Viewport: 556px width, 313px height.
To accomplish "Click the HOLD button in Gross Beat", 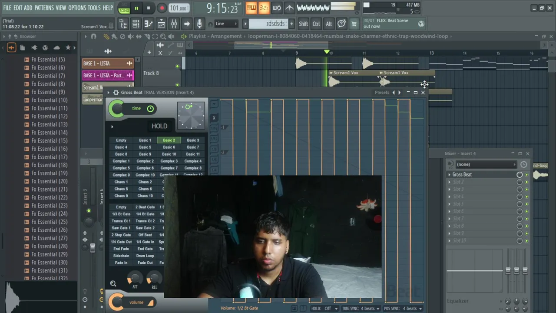I will tap(159, 126).
